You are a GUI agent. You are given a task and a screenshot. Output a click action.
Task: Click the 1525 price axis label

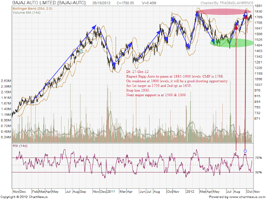259,40
